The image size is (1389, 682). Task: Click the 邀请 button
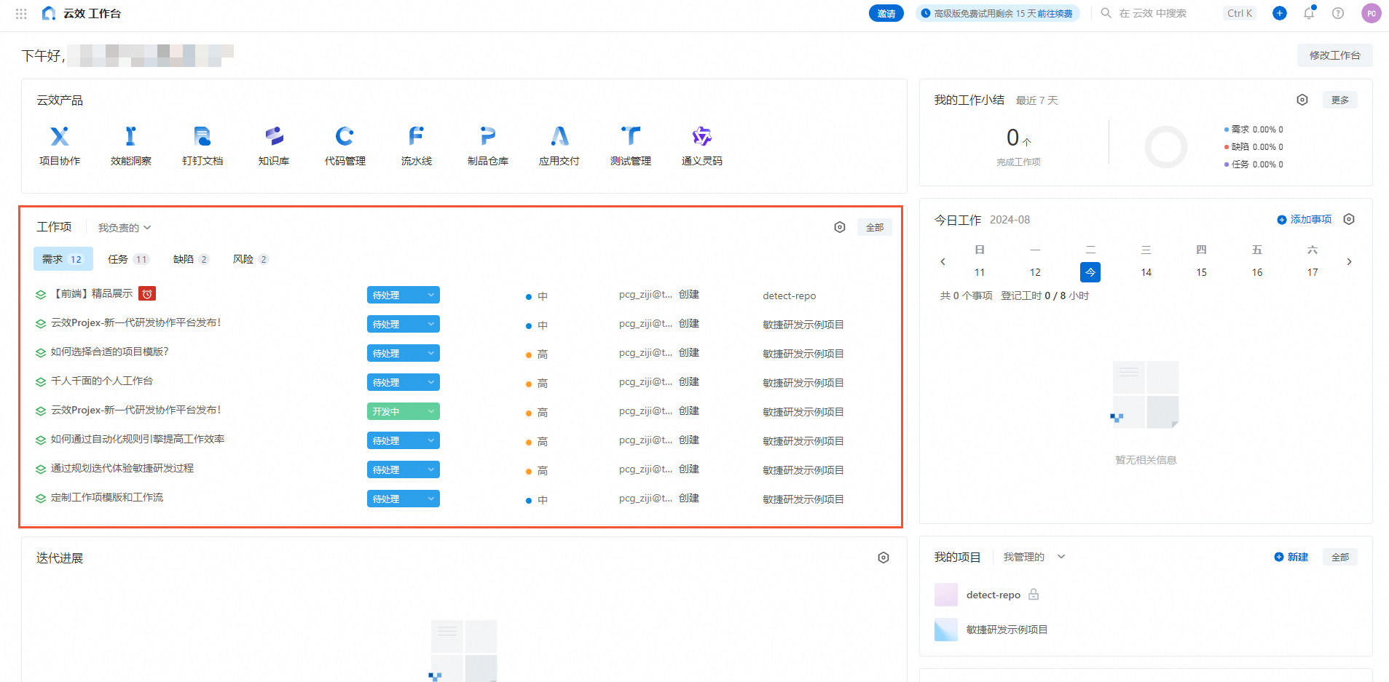point(886,13)
